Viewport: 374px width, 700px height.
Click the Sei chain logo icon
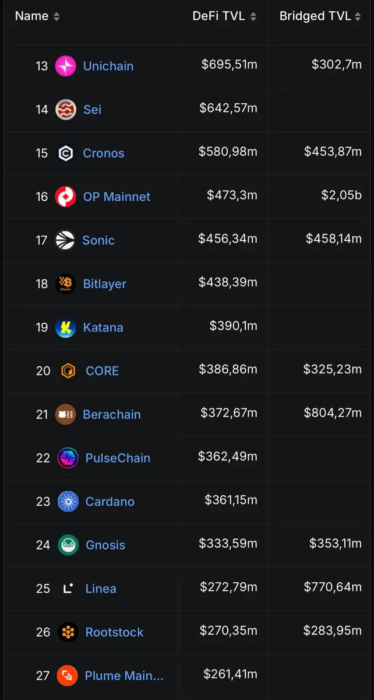65,110
